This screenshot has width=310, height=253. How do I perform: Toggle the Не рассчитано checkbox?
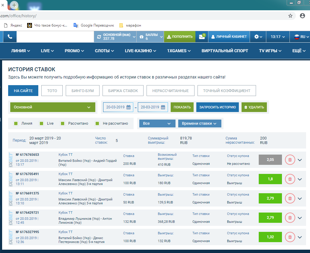pyautogui.click(x=97, y=123)
